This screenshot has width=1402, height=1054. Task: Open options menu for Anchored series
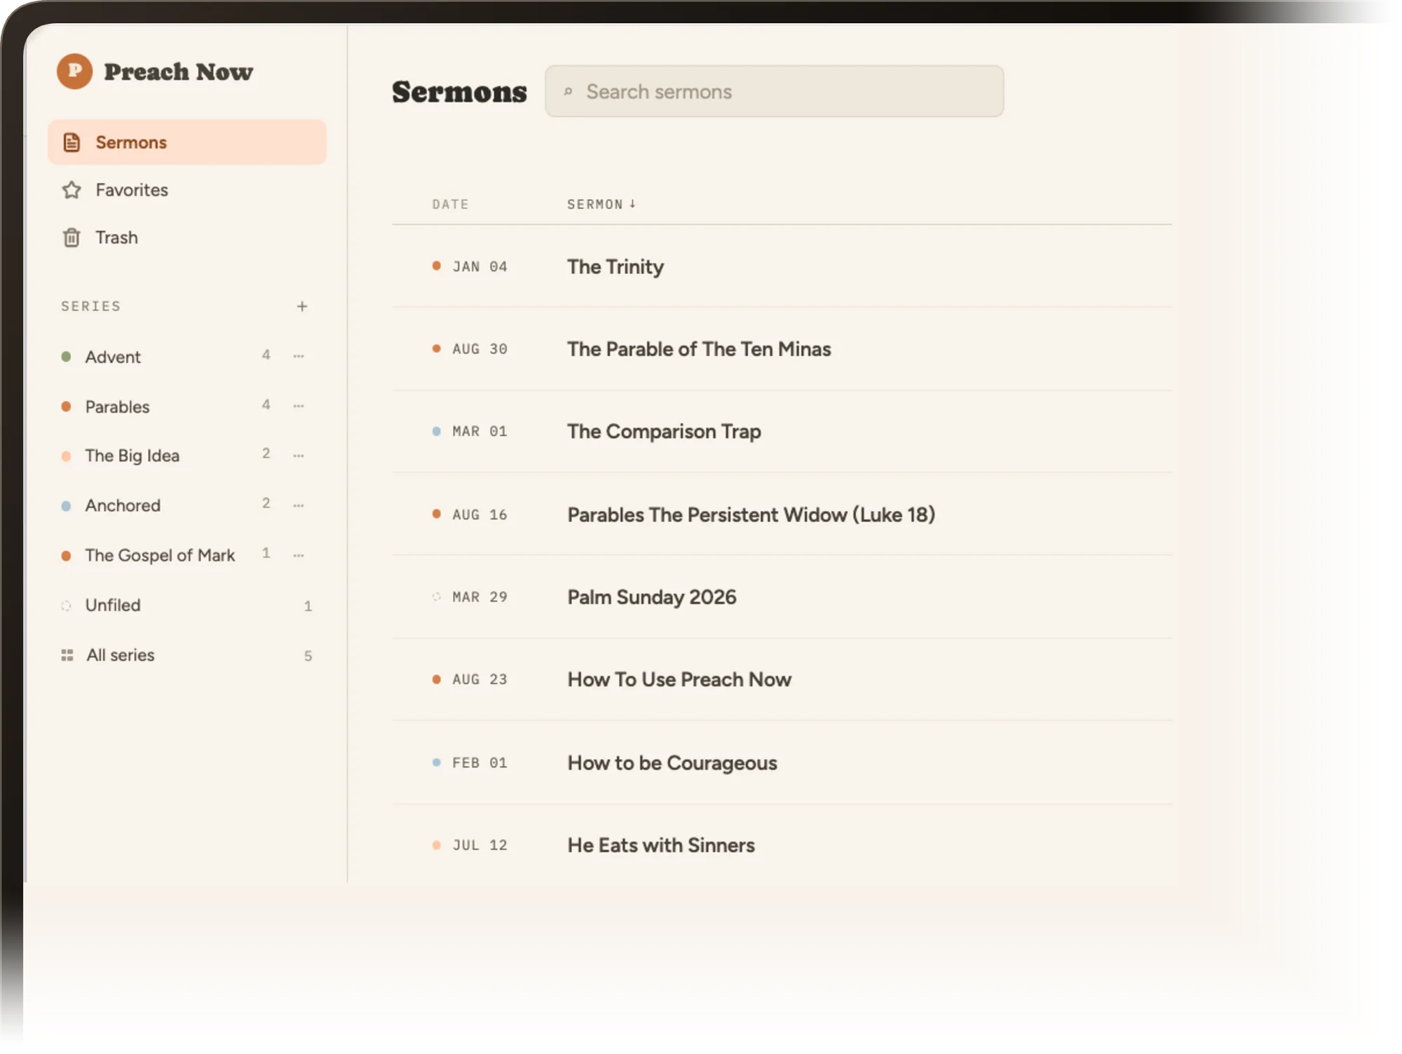point(299,505)
